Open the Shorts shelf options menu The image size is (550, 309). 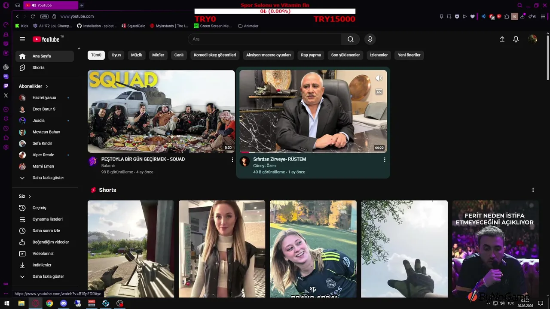tap(533, 190)
